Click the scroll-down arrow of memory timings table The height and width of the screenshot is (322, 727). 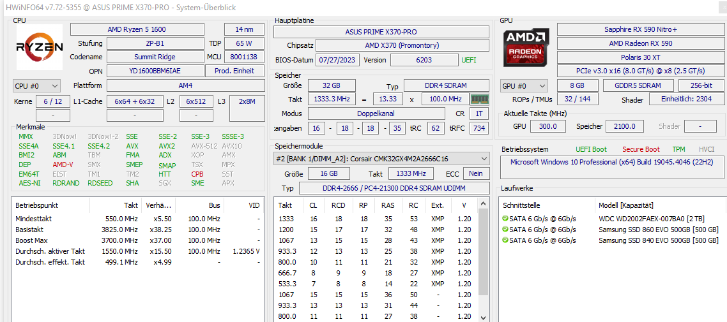(484, 318)
